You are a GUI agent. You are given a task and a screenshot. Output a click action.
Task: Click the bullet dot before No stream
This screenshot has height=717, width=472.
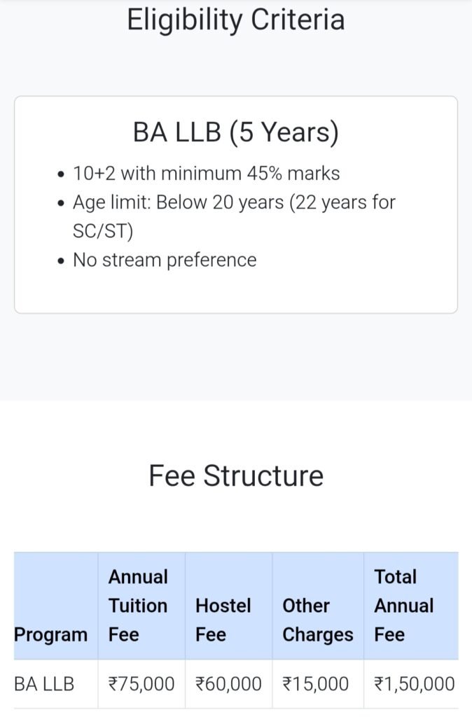pos(62,261)
